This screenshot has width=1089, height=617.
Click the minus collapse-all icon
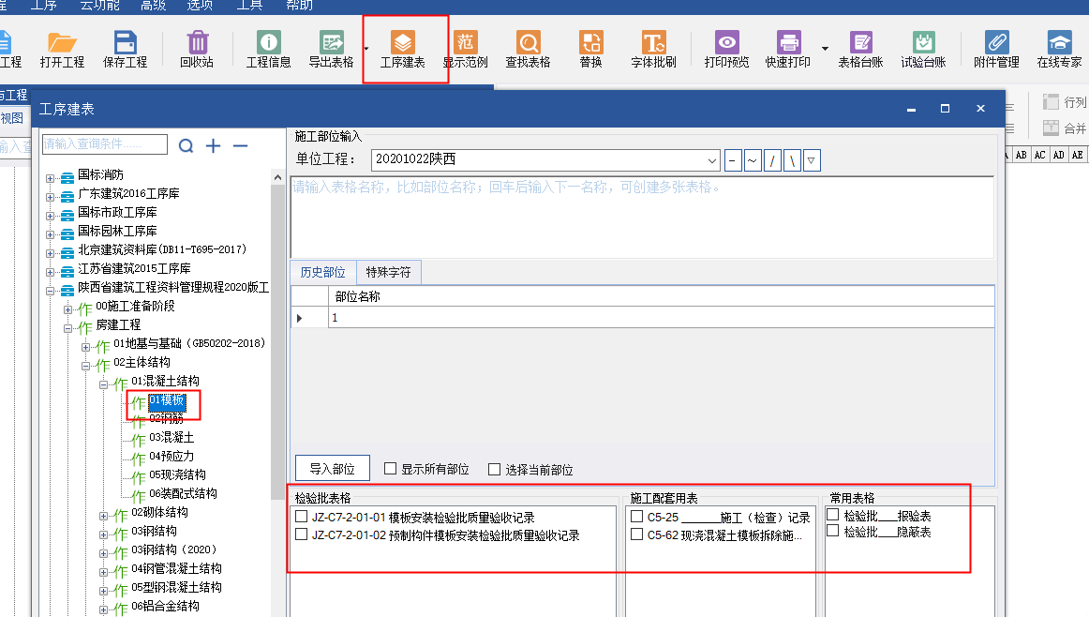[240, 146]
